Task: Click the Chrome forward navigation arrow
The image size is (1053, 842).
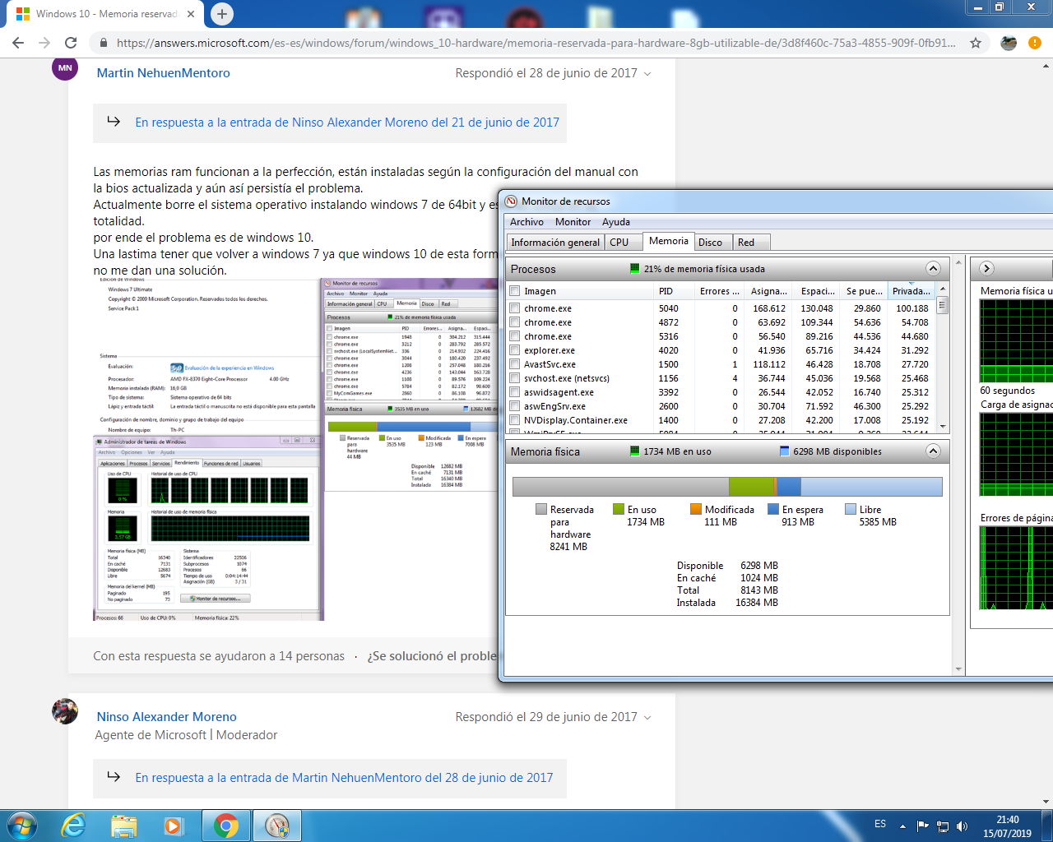Action: [44, 43]
